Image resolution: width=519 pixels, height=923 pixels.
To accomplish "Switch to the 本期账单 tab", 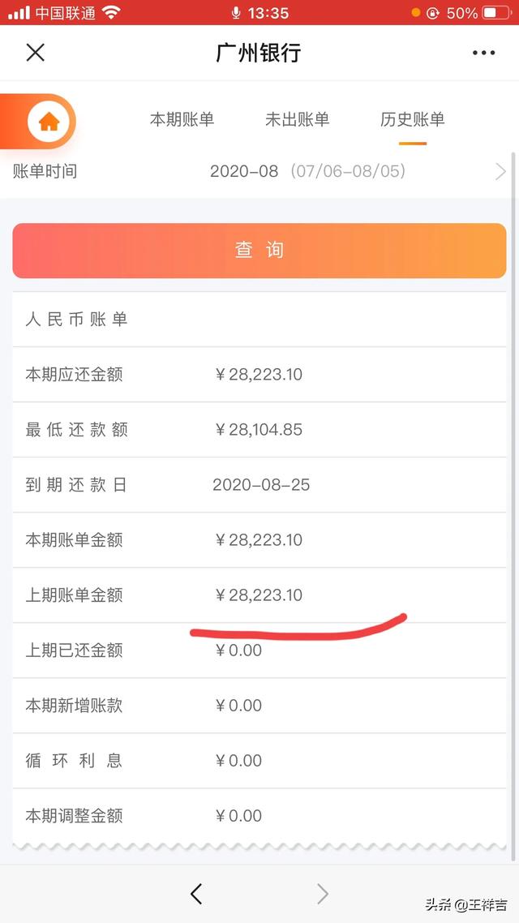I will point(183,120).
